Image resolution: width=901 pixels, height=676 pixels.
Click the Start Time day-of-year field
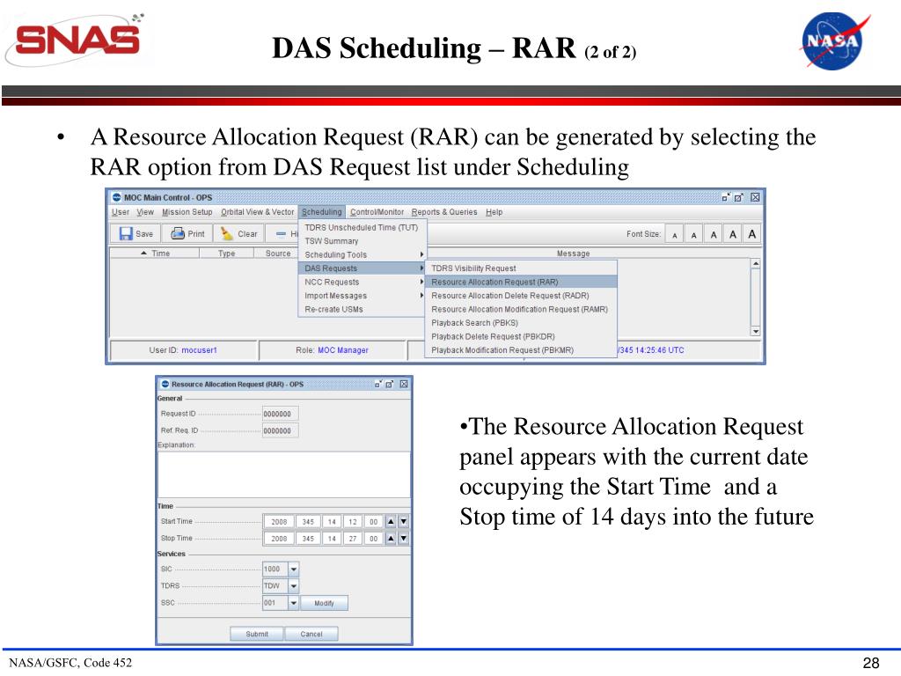308,522
